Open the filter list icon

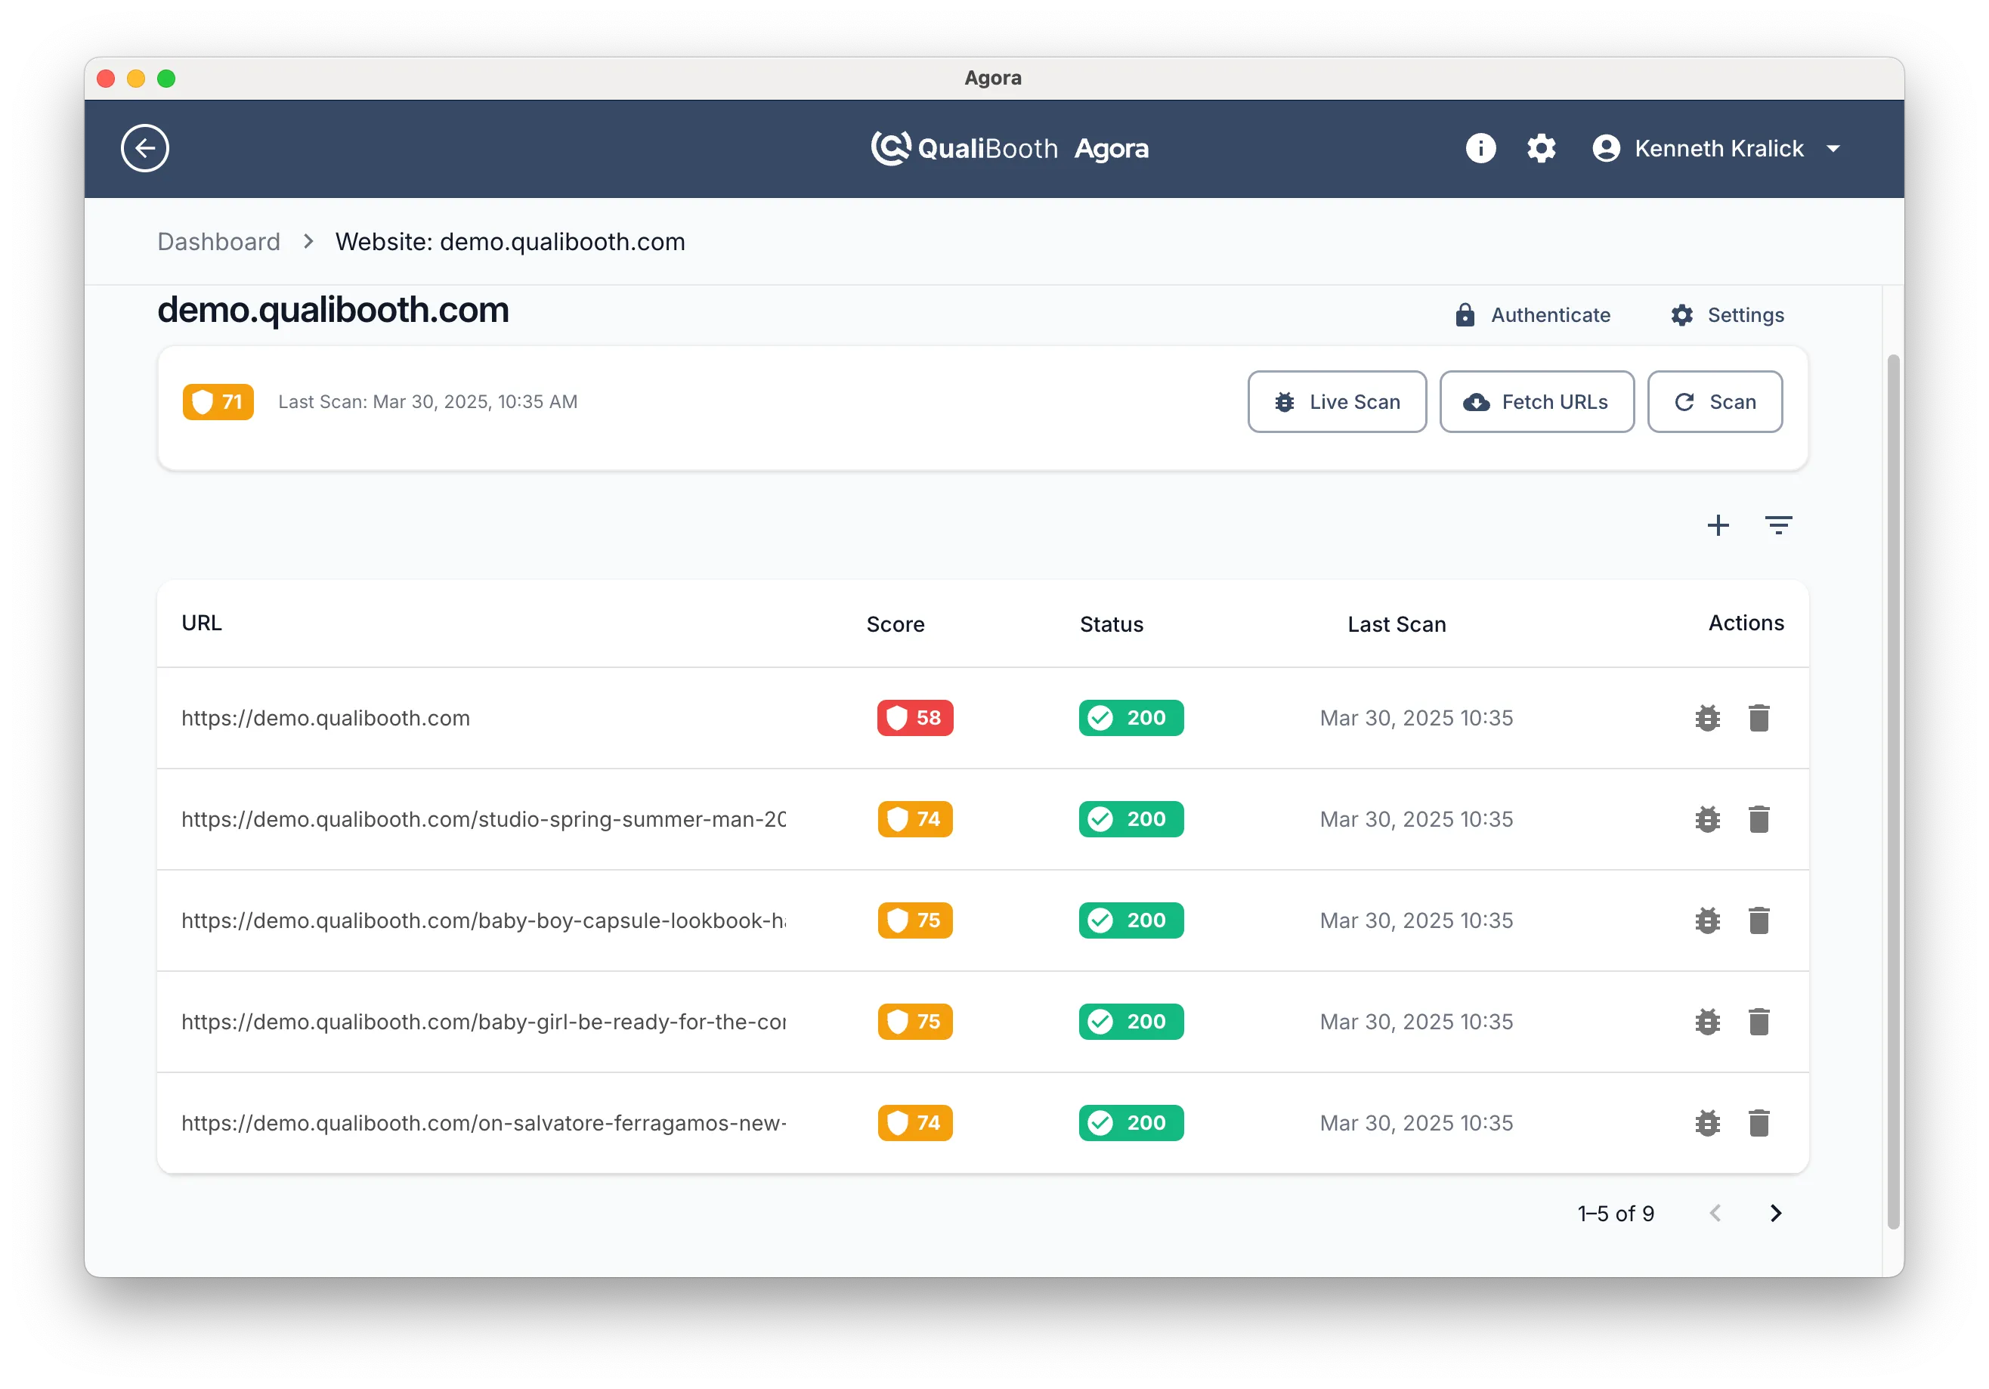point(1777,525)
